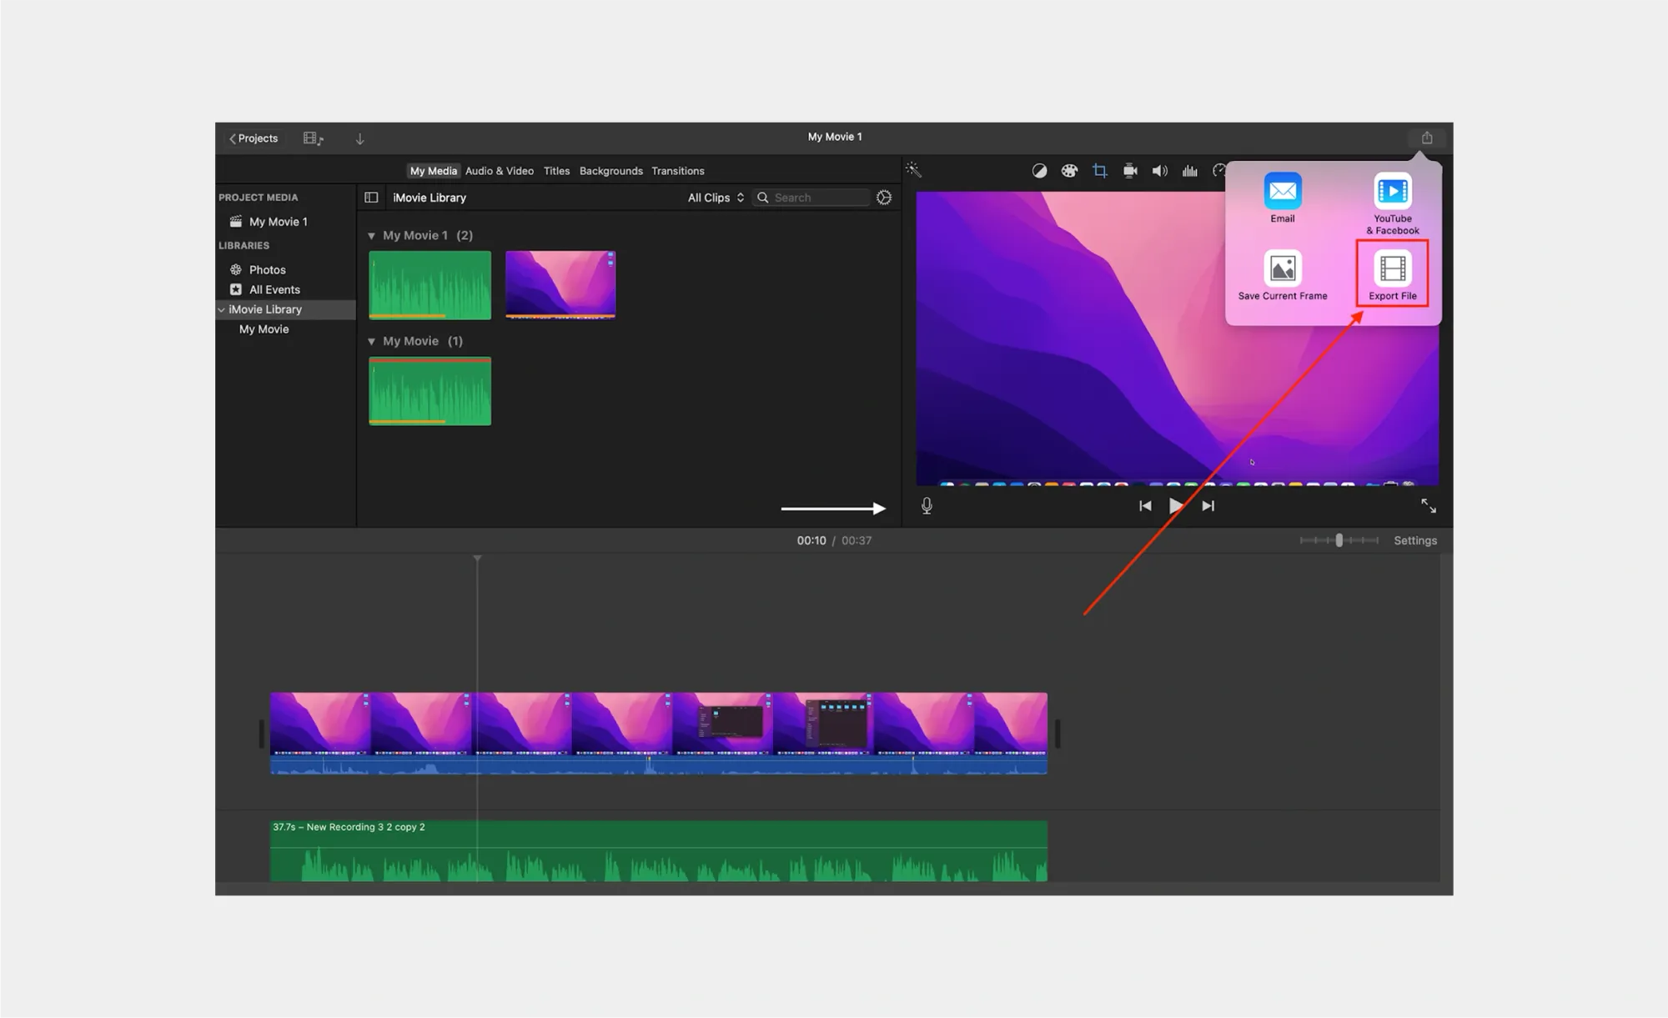Viewport: 1668px width, 1018px height.
Task: Record voiceover with the microphone icon
Action: (927, 506)
